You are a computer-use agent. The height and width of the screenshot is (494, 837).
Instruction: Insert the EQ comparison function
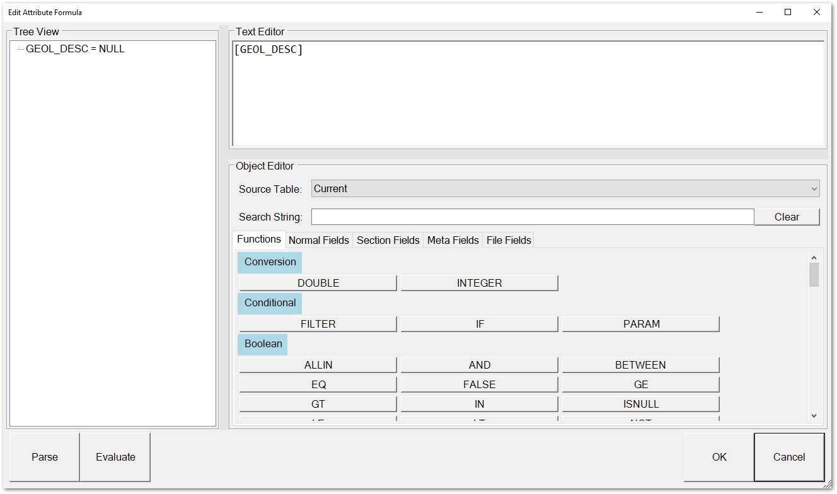click(317, 384)
